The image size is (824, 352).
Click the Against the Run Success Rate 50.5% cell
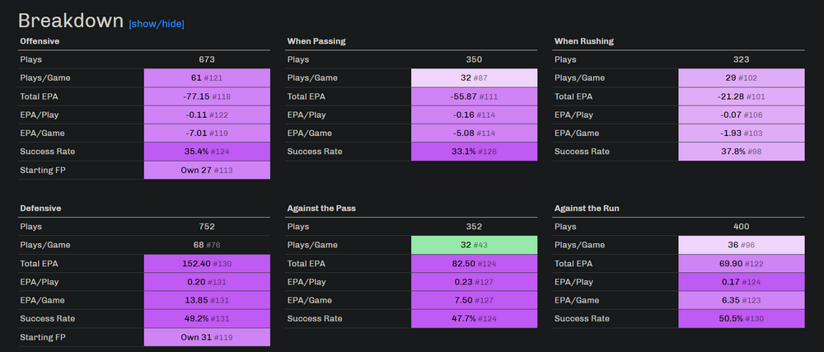(x=741, y=319)
